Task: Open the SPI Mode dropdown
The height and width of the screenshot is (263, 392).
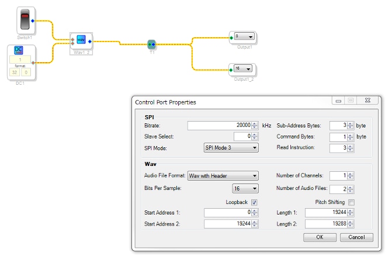Action: [231, 148]
